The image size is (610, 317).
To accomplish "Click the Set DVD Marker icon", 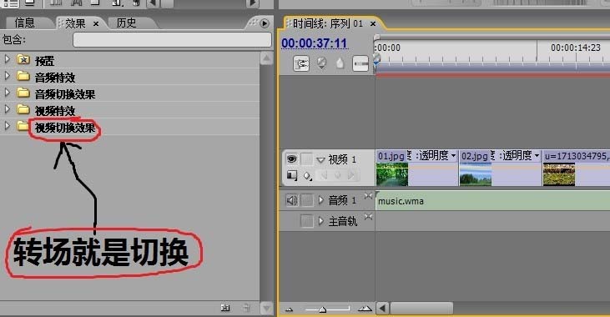I will 321,63.
